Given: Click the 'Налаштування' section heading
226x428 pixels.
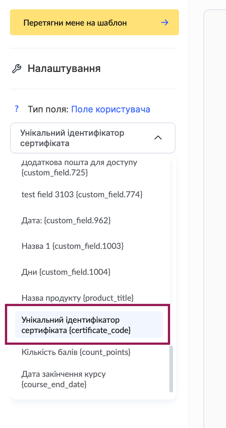Looking at the screenshot, I should point(64,69).
